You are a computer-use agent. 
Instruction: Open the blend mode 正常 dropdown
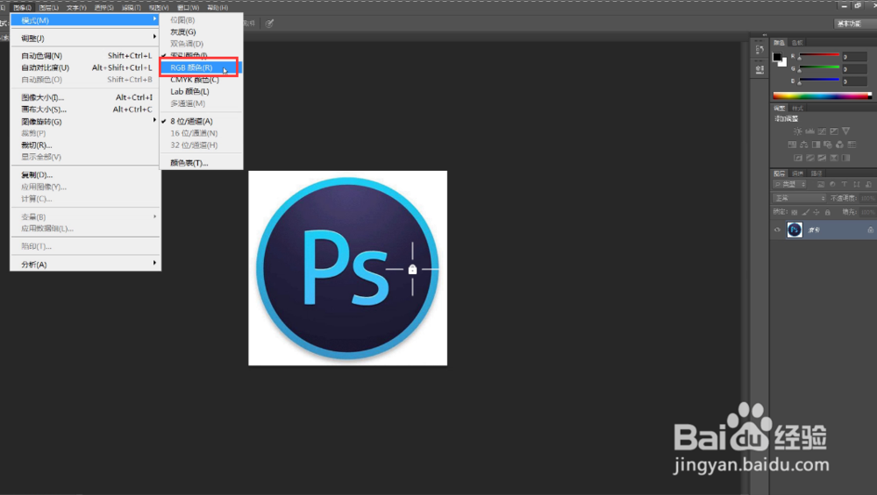coord(800,198)
